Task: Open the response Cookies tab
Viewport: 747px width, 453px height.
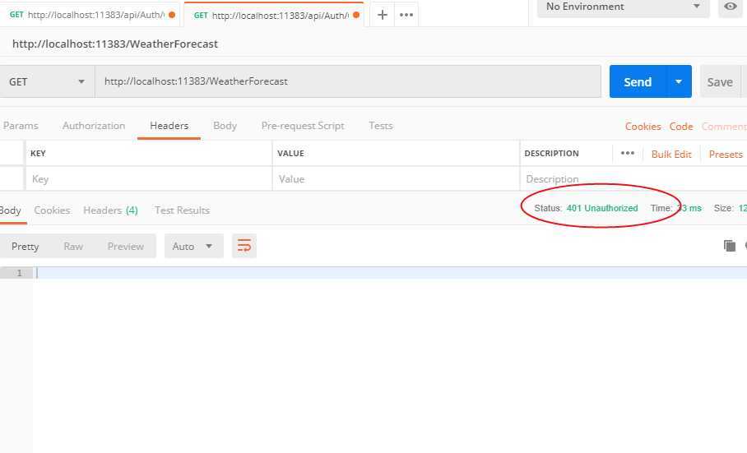Action: pyautogui.click(x=52, y=210)
